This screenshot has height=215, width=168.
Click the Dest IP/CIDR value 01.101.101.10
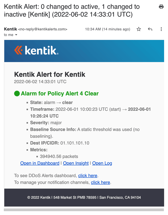[x=75, y=143]
